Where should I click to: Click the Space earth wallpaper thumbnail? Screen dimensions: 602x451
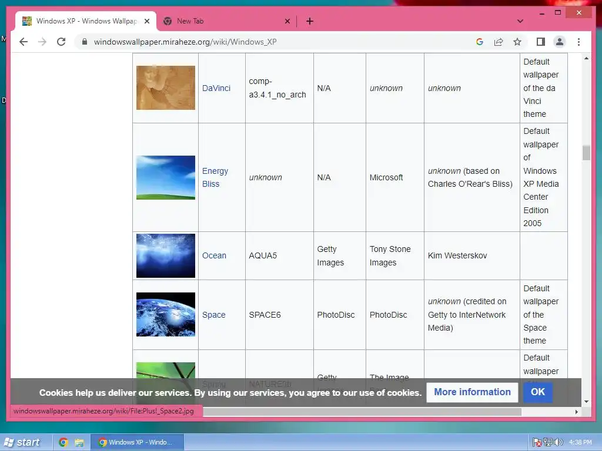165,315
